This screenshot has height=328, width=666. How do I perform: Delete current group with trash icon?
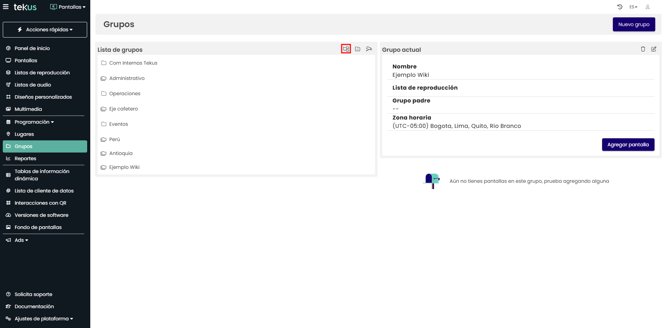click(x=643, y=49)
